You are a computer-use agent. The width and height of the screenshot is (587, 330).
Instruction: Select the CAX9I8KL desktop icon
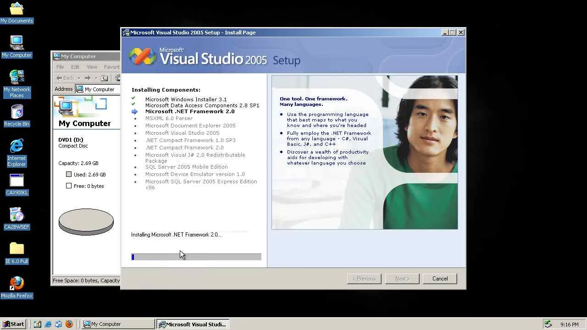click(x=17, y=184)
